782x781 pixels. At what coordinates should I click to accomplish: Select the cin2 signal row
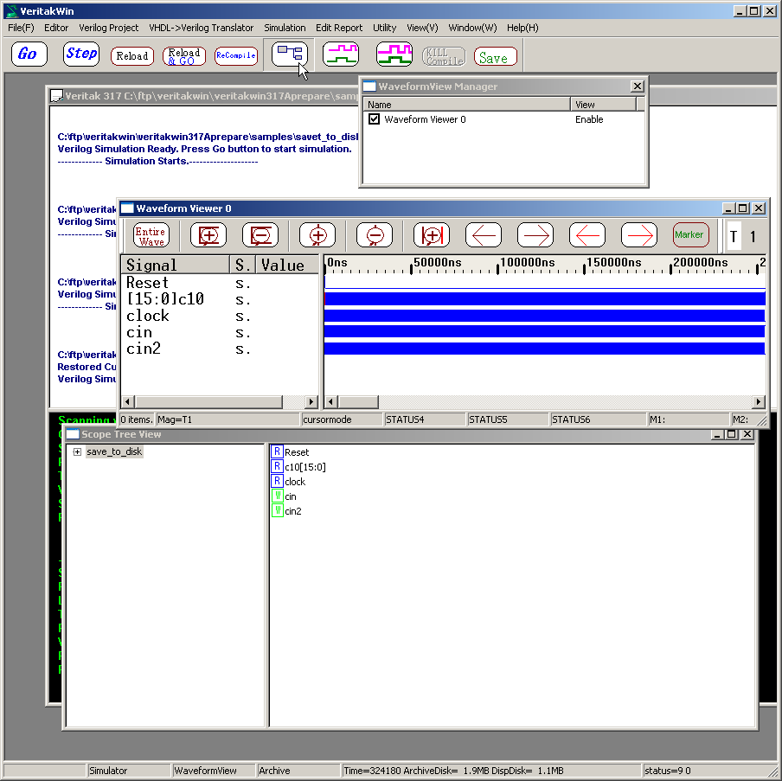coord(220,349)
